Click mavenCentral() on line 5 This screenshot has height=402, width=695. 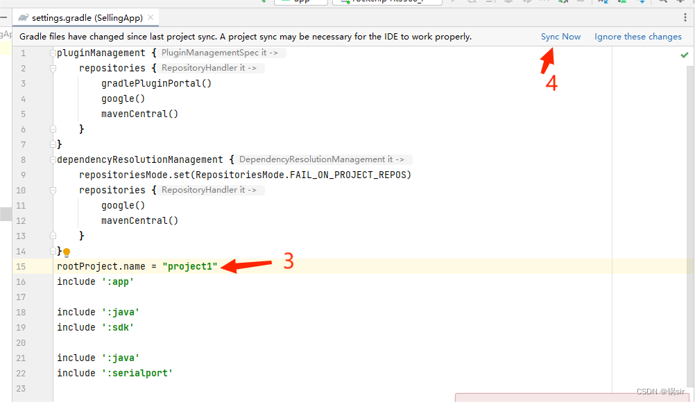point(139,114)
